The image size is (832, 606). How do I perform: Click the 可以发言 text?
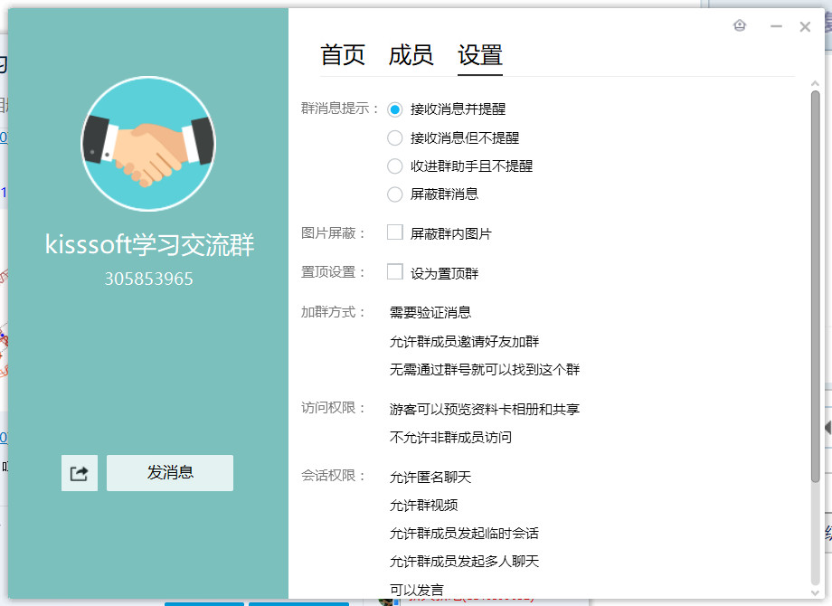[x=417, y=590]
